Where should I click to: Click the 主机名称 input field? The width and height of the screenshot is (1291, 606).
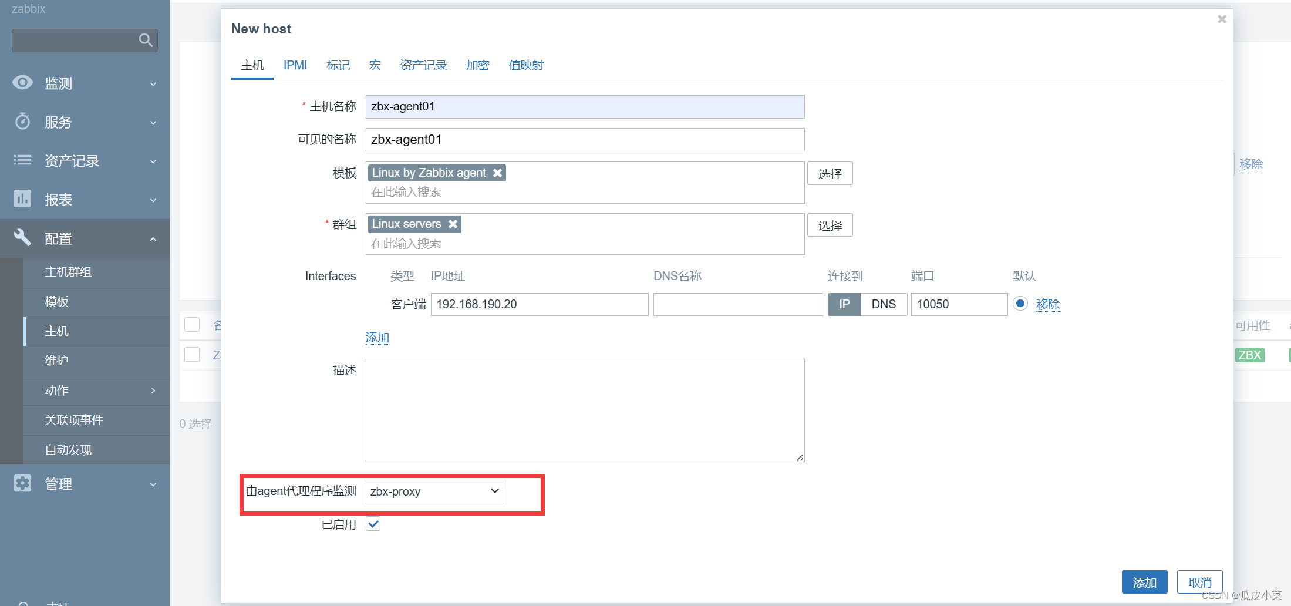[x=585, y=107]
